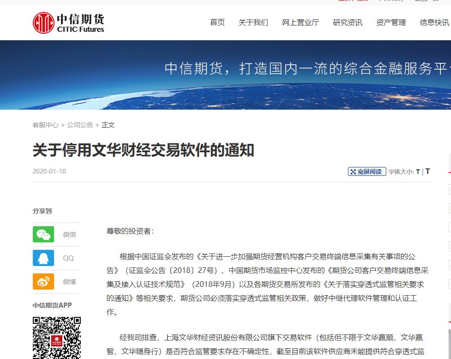This screenshot has height=359, width=451.
Task: Click the 尊敬的投资者 greeting line
Action: click(x=130, y=231)
